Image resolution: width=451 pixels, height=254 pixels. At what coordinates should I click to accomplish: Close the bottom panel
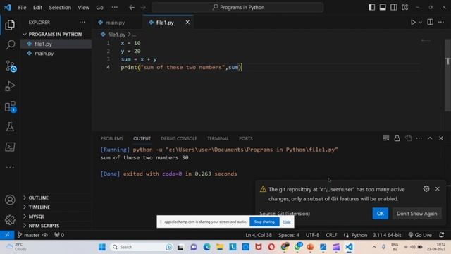[441, 138]
